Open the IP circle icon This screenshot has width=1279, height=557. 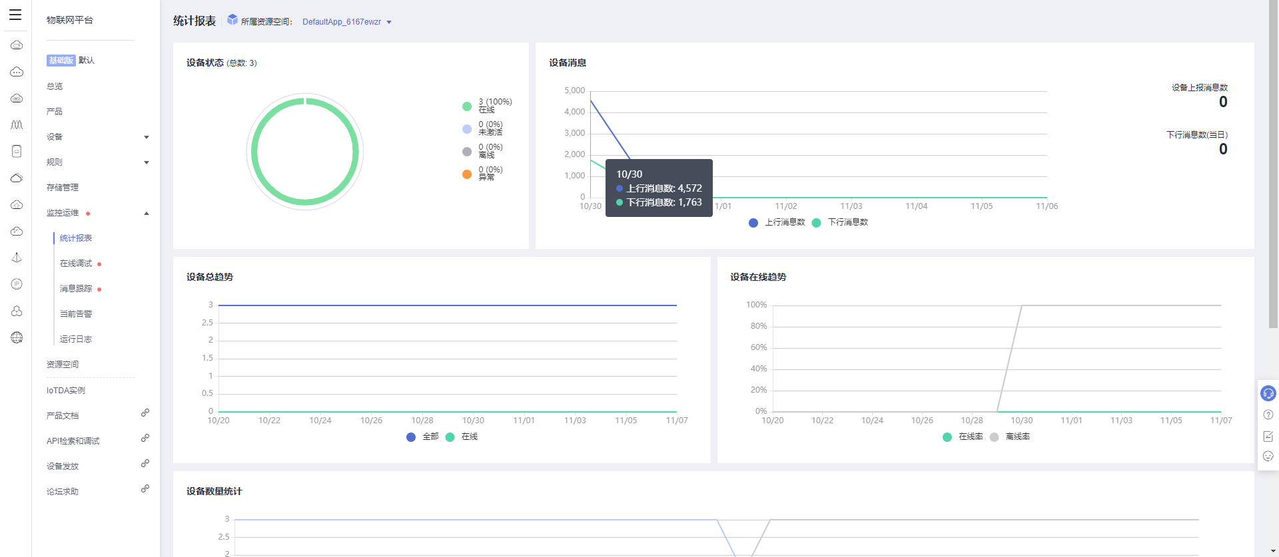click(x=17, y=284)
